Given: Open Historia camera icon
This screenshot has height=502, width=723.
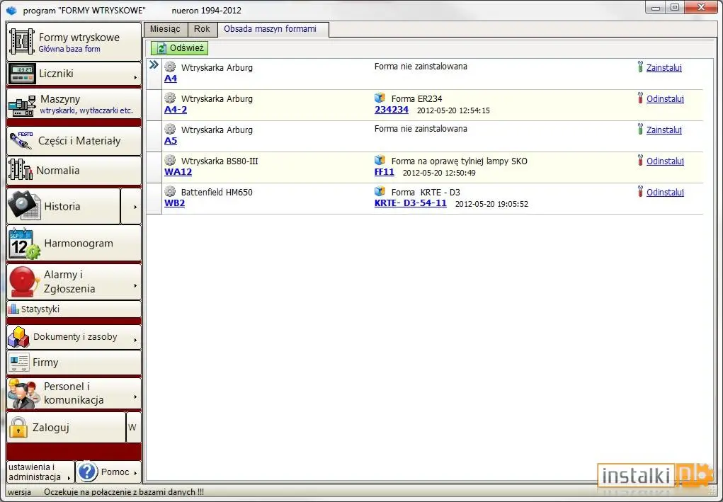Looking at the screenshot, I should click(x=25, y=206).
